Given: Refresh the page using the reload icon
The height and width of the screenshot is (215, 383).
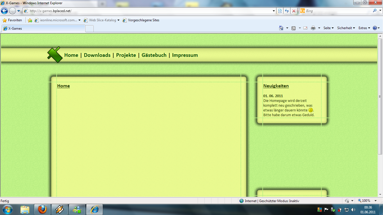Looking at the screenshot, I should 287,11.
